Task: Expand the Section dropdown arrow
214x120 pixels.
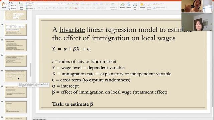Action: point(34,9)
